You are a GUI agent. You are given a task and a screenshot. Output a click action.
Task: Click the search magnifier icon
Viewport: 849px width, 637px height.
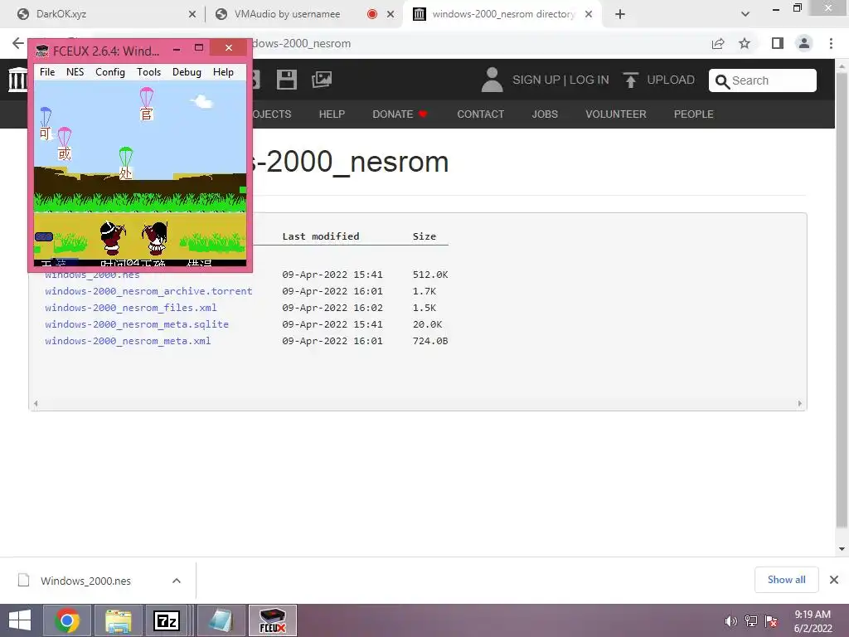pyautogui.click(x=722, y=81)
